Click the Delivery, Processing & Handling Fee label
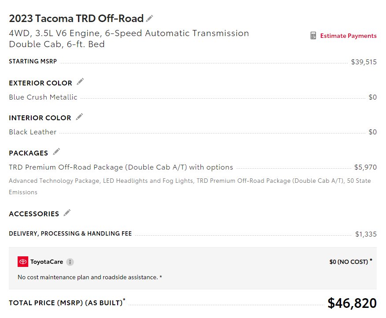386x318 pixels. pos(71,233)
